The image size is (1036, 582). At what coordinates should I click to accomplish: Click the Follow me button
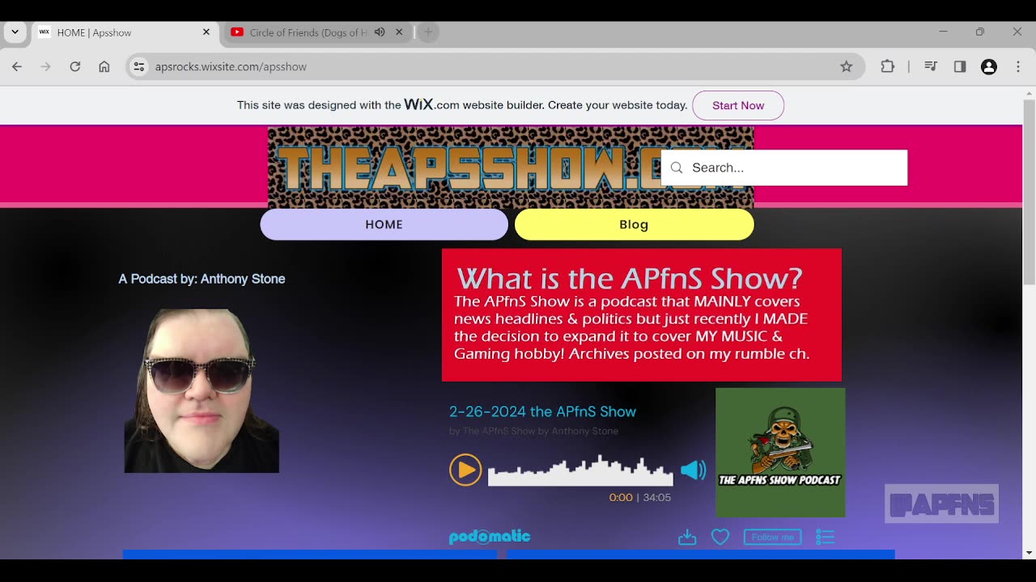[773, 537]
